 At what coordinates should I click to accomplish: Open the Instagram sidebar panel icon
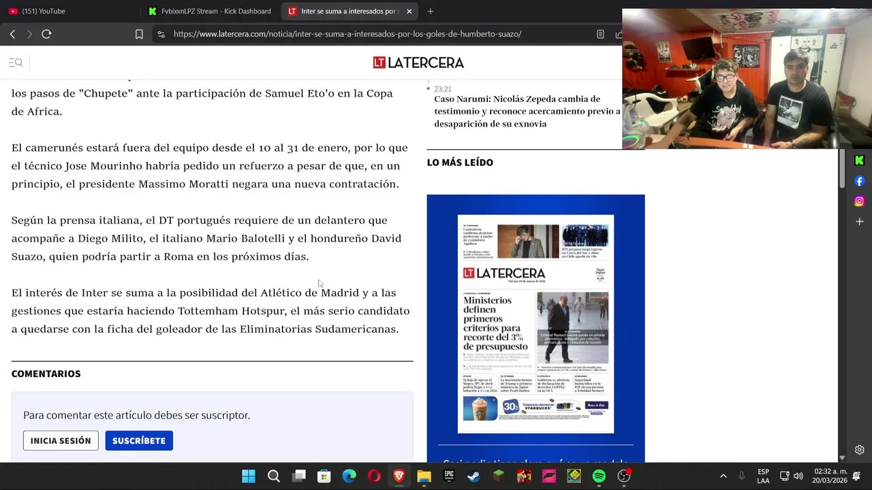tap(859, 201)
